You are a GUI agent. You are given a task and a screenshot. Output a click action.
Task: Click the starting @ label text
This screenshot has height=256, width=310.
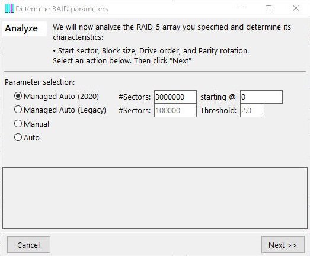pos(218,97)
